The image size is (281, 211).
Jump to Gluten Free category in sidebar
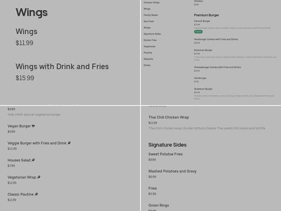coord(150,40)
